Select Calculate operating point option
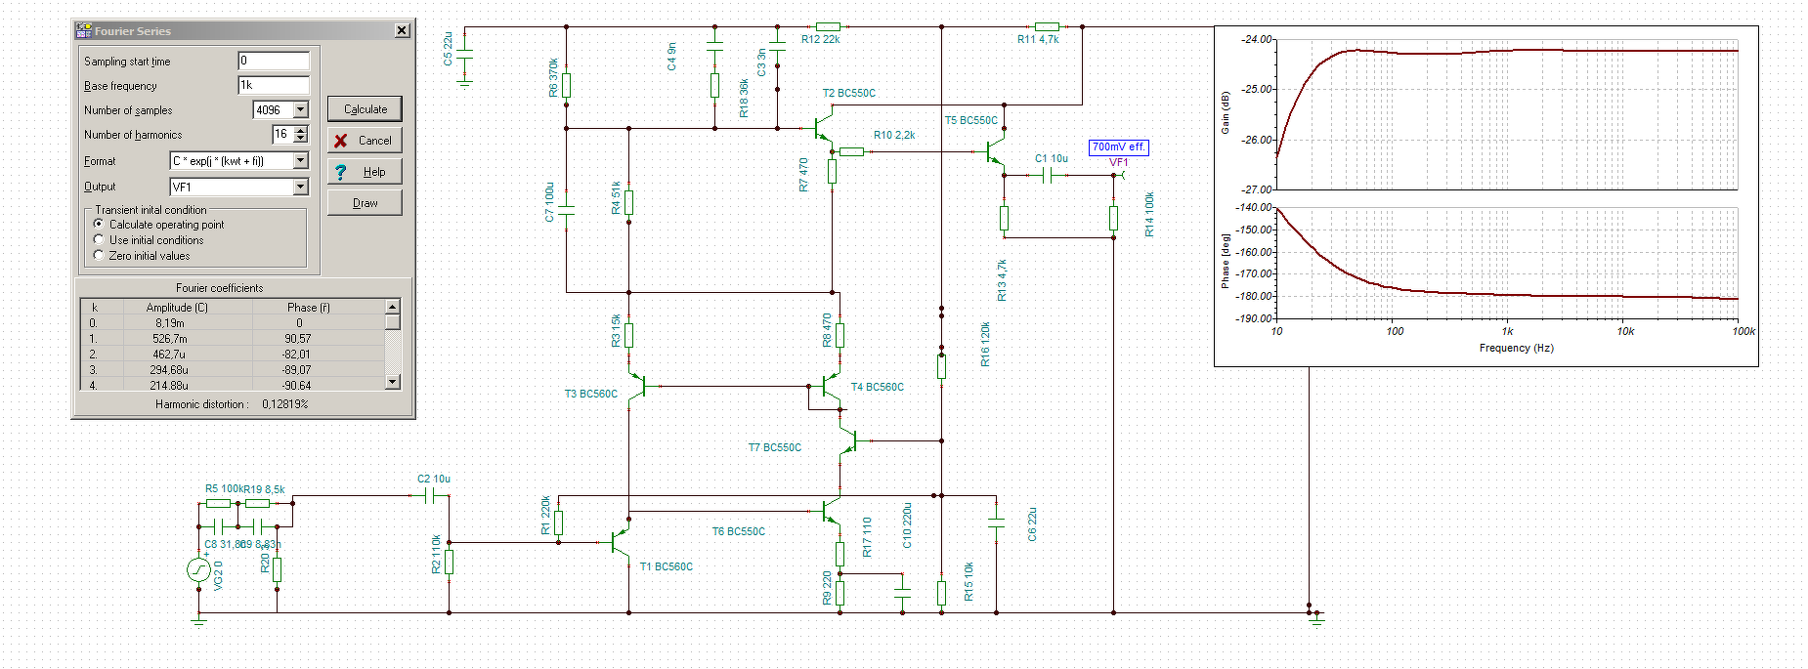Image resolution: width=1808 pixels, height=669 pixels. (99, 224)
